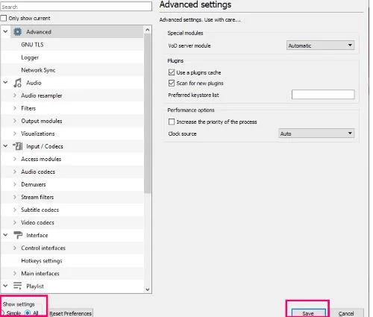Select the All radio button
Viewport: 373px width, 317px height.
[28, 313]
